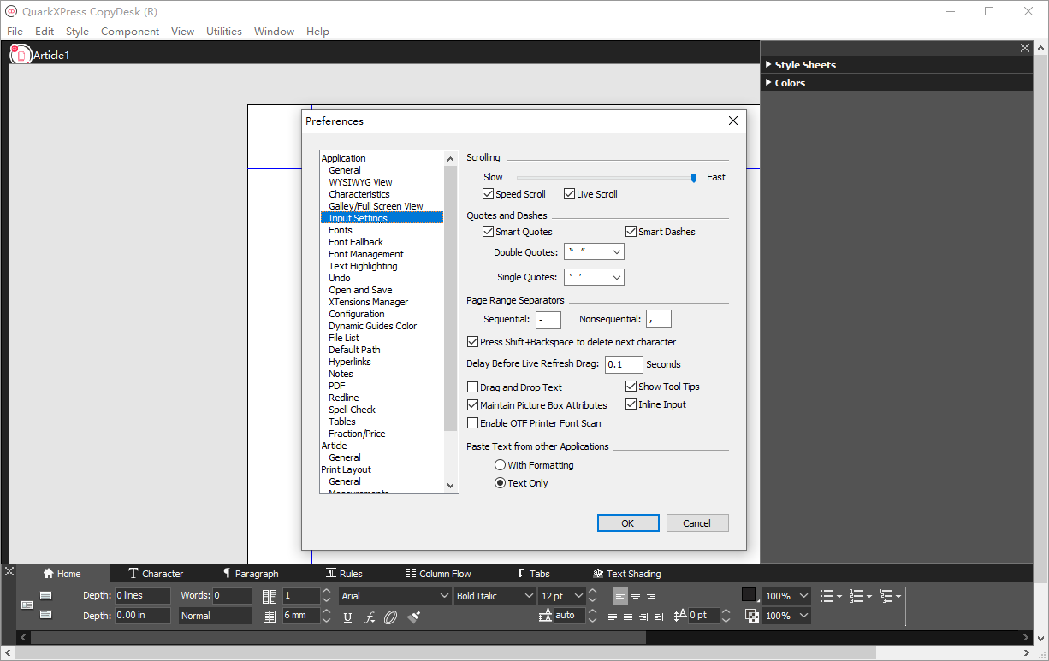
Task: Select Font Fallback in preferences list
Action: coord(356,242)
